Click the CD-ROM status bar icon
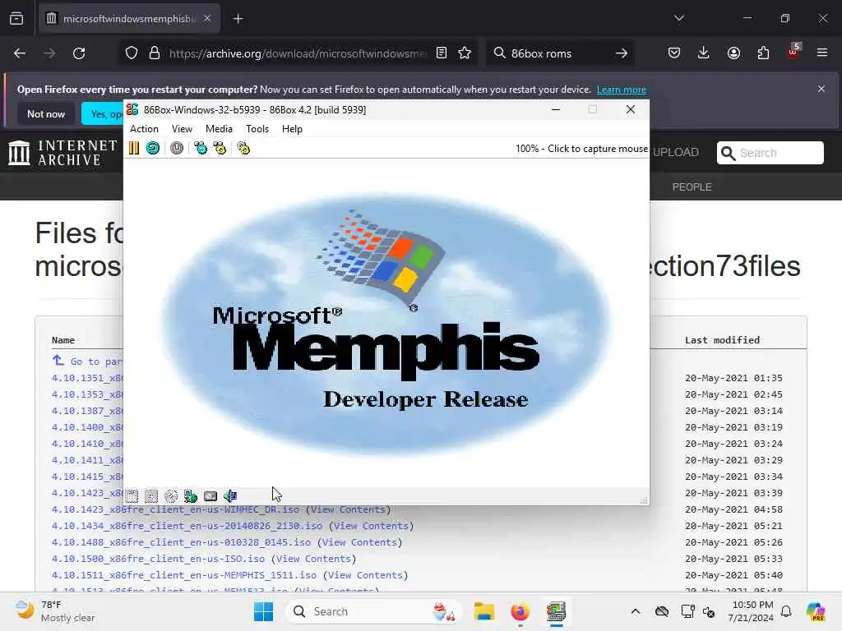842x631 pixels. pos(171,495)
